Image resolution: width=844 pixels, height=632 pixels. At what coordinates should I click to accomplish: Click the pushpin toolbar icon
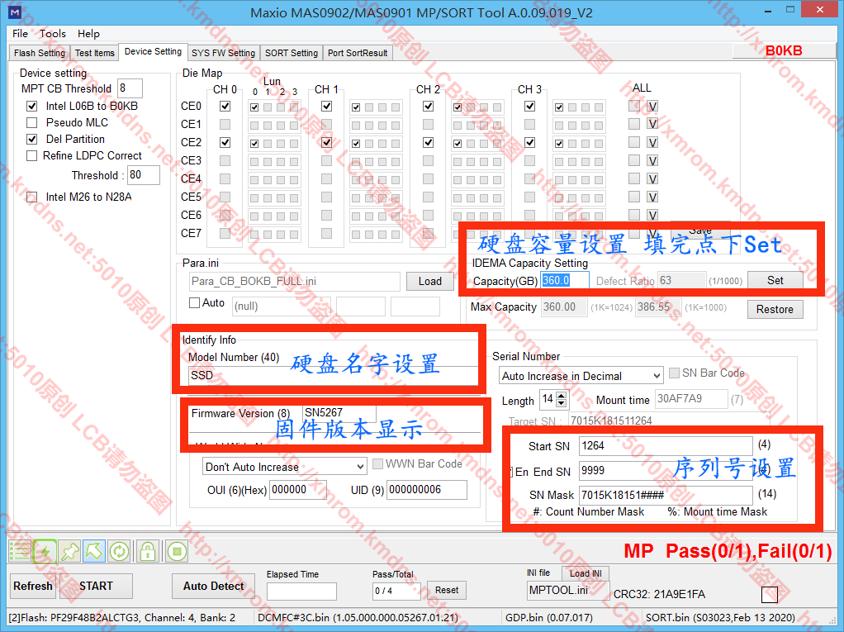(69, 551)
